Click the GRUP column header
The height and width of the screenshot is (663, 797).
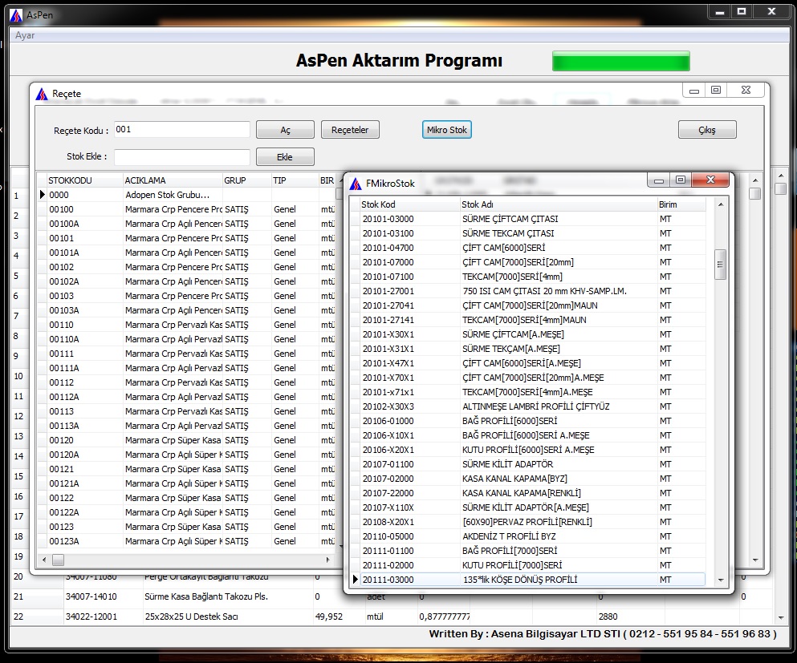pos(246,180)
